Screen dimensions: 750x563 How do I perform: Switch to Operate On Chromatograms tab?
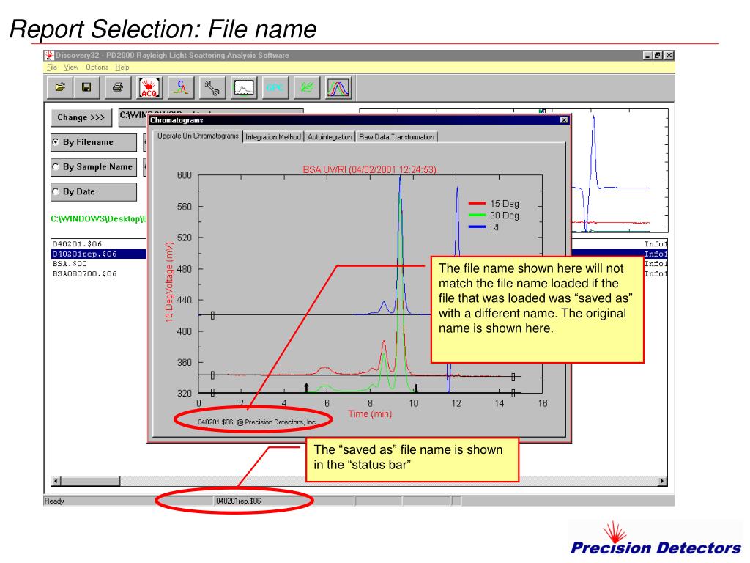click(x=198, y=136)
